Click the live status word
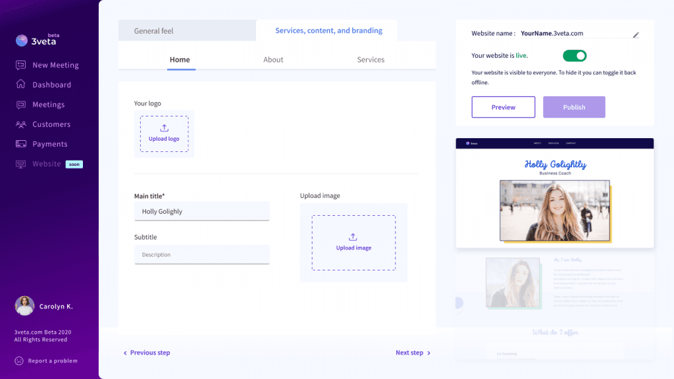The image size is (674, 379). coord(521,55)
